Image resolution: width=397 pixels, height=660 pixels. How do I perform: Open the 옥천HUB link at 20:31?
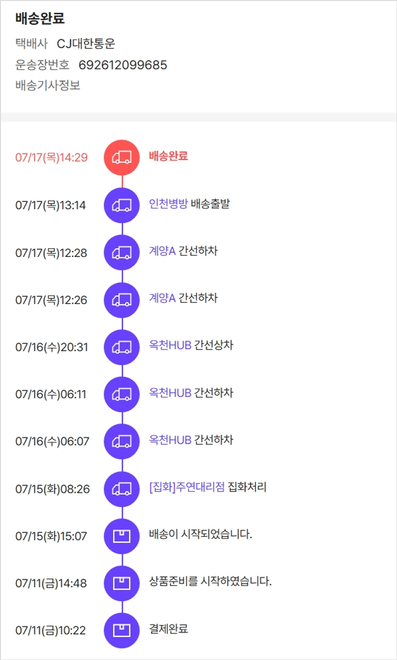[170, 346]
